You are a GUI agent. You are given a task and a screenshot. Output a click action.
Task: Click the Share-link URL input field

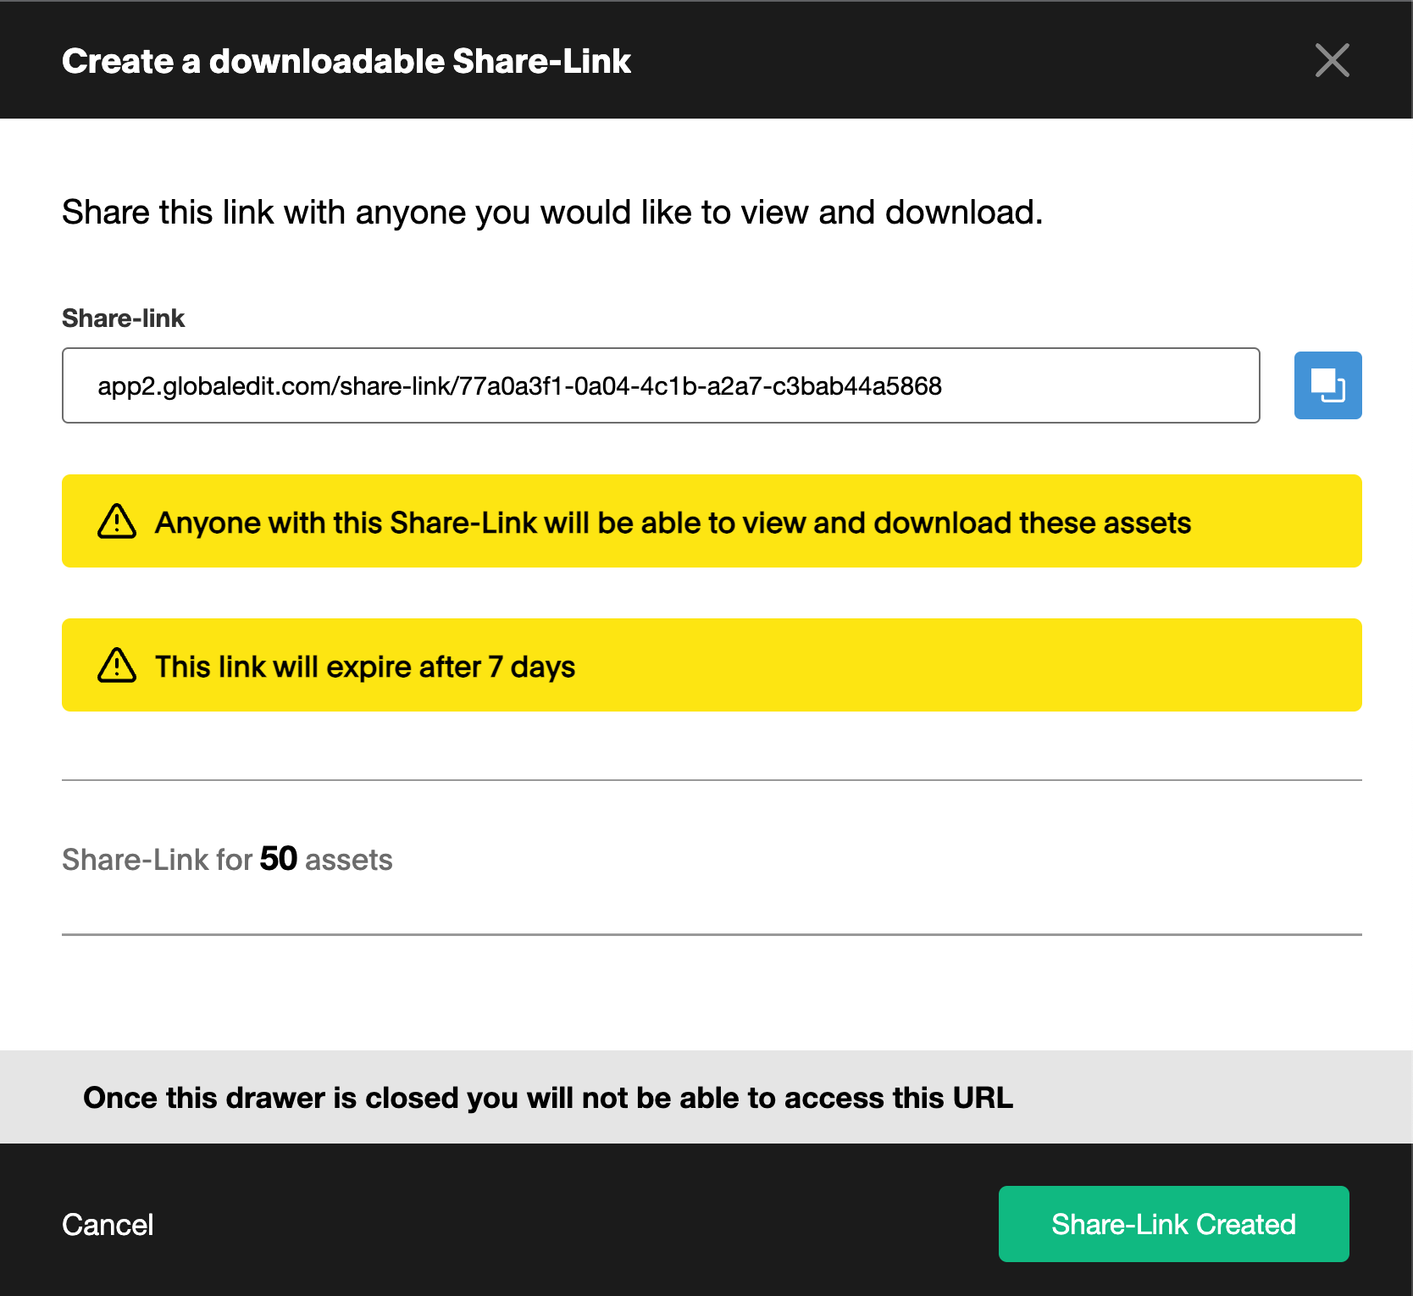point(661,385)
